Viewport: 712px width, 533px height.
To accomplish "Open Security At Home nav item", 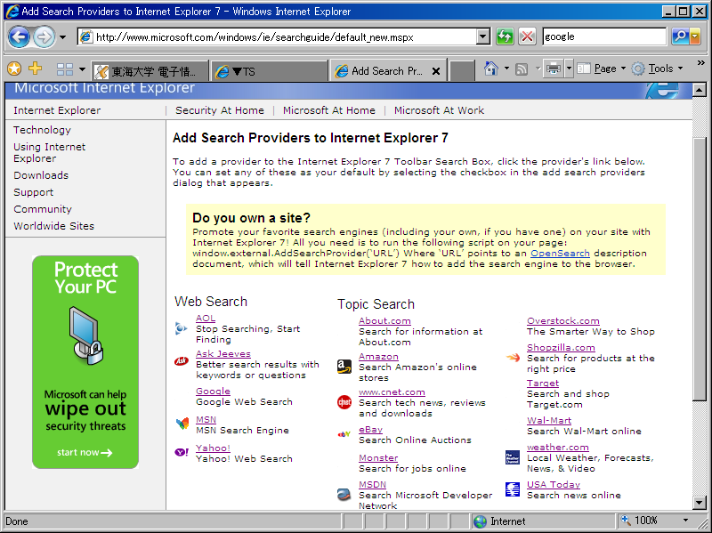I will (220, 110).
